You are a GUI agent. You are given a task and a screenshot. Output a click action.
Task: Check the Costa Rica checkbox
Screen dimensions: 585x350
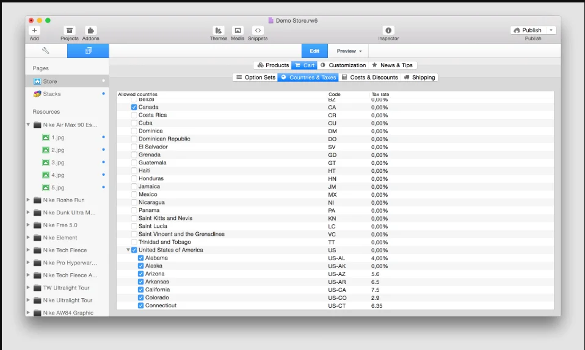[x=134, y=115]
